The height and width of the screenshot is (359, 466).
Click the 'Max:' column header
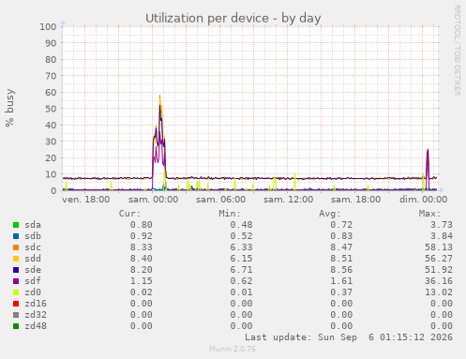429,214
